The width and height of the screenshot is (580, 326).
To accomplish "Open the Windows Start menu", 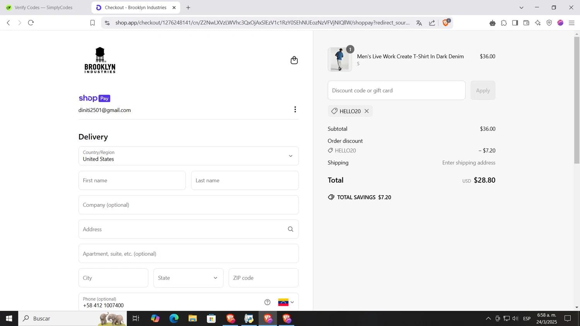I will pos(9,318).
